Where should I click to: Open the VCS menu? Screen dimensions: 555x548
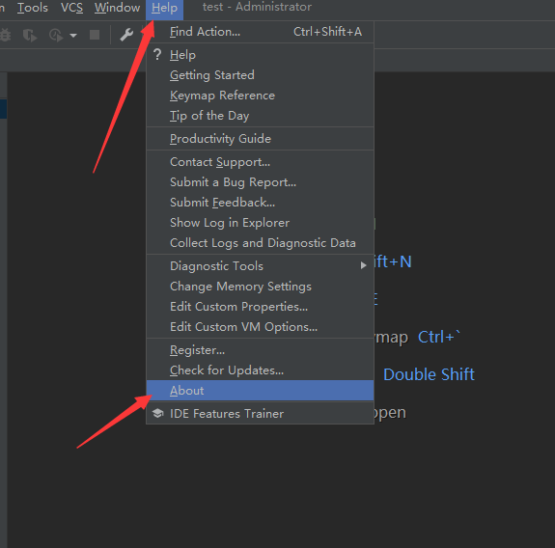71,8
